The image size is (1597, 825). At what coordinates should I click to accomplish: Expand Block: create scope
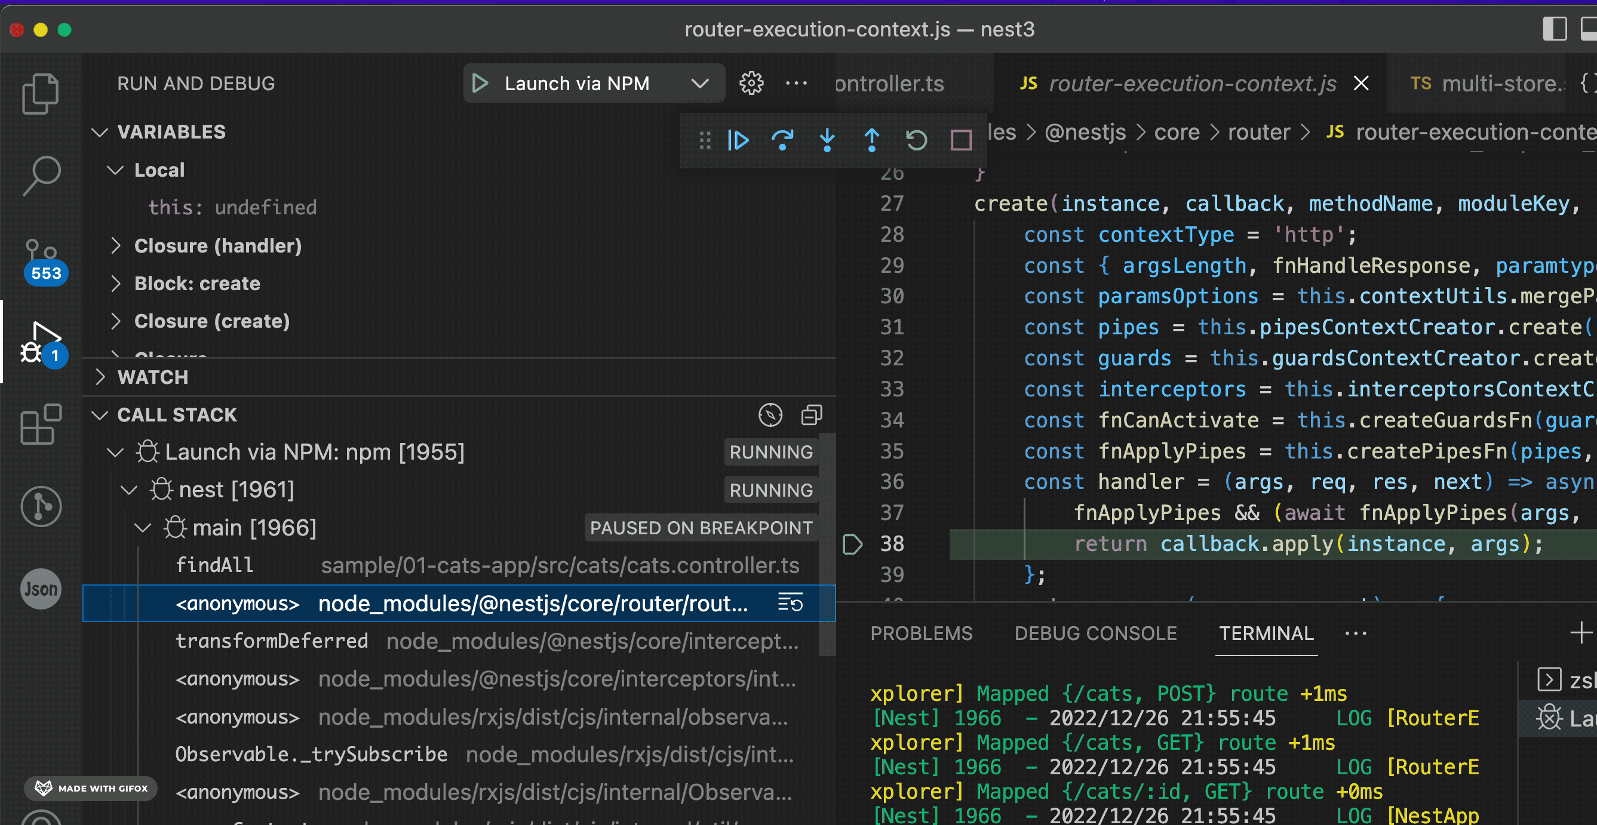(x=115, y=284)
